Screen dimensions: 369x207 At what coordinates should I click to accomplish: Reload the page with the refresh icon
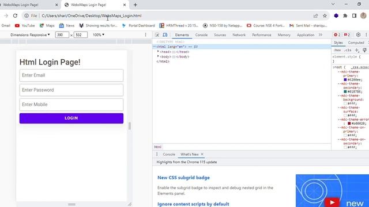(16, 16)
